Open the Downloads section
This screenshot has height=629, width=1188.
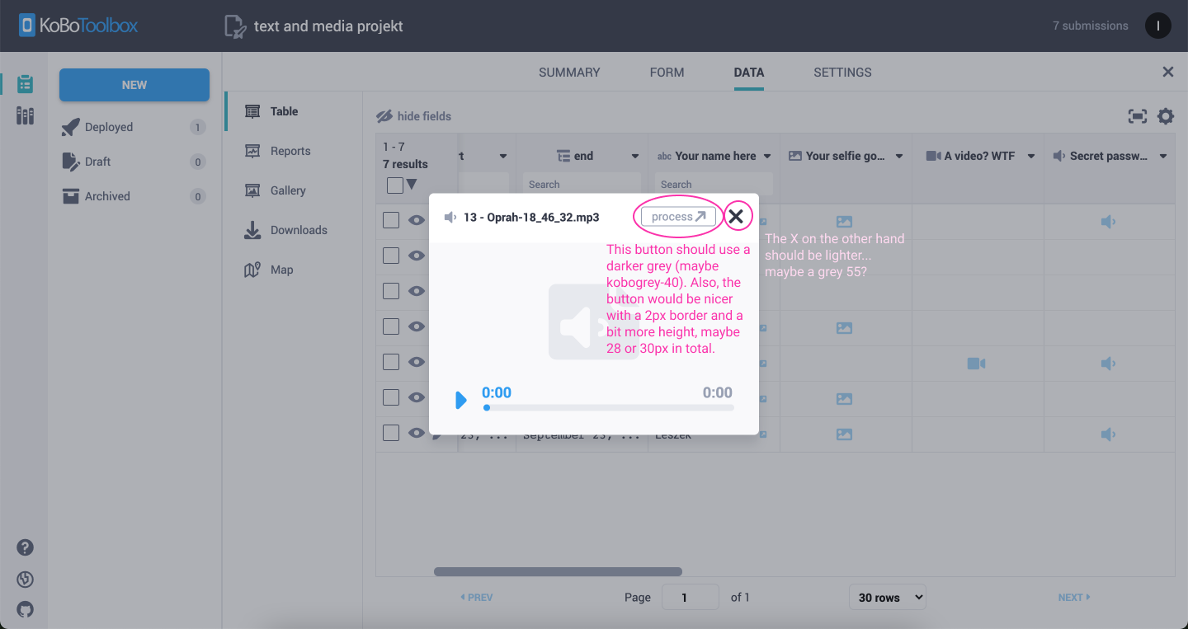click(299, 230)
